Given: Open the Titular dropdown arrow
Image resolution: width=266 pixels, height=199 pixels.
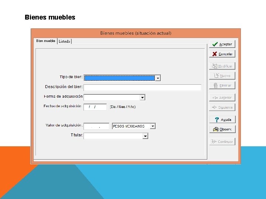Looking at the screenshot, I should [145, 136].
